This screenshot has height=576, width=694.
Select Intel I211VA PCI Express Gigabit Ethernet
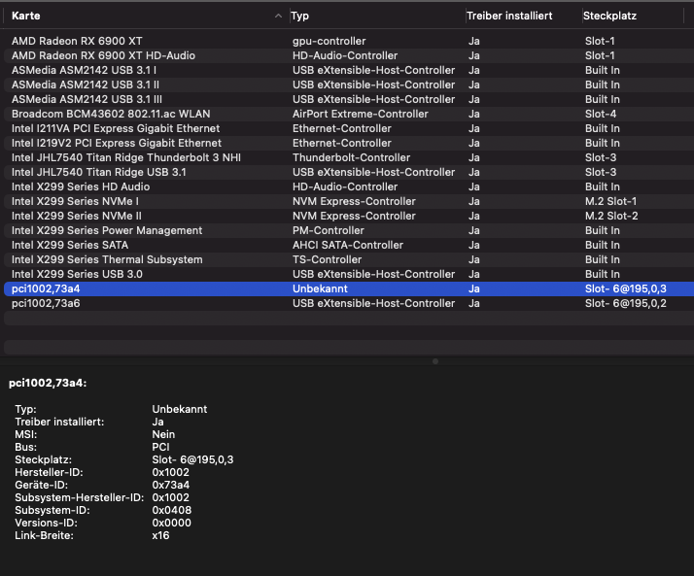click(x=116, y=128)
